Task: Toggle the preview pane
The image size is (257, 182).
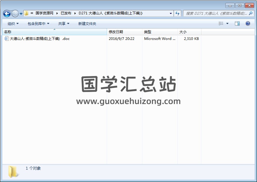Action: click(x=237, y=23)
